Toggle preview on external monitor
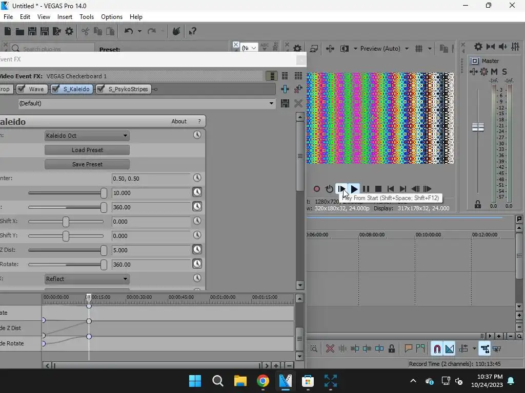This screenshot has width=525, height=393. (314, 49)
